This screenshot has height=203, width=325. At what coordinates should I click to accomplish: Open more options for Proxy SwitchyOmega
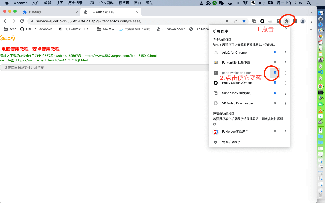[285, 83]
